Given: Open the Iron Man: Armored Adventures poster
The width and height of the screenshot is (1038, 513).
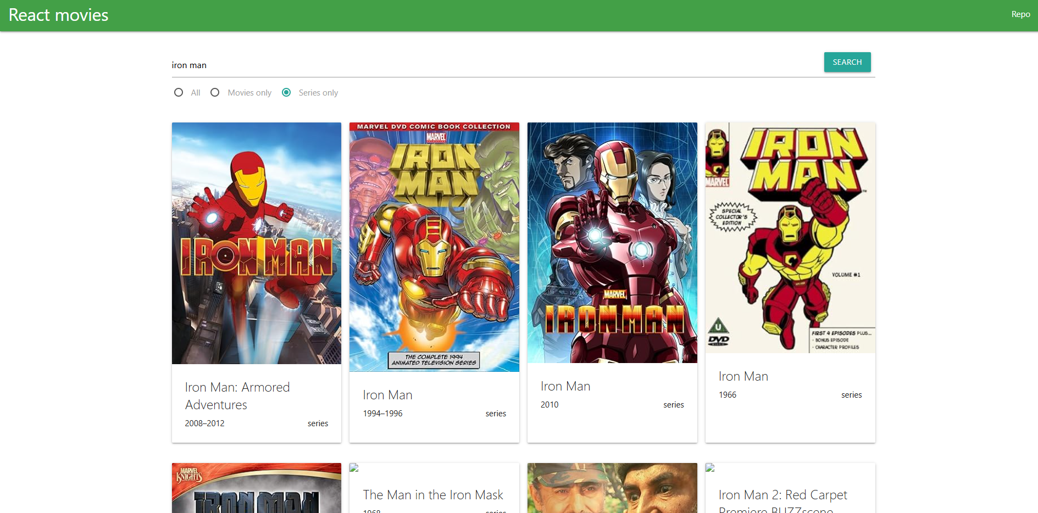Looking at the screenshot, I should [257, 243].
